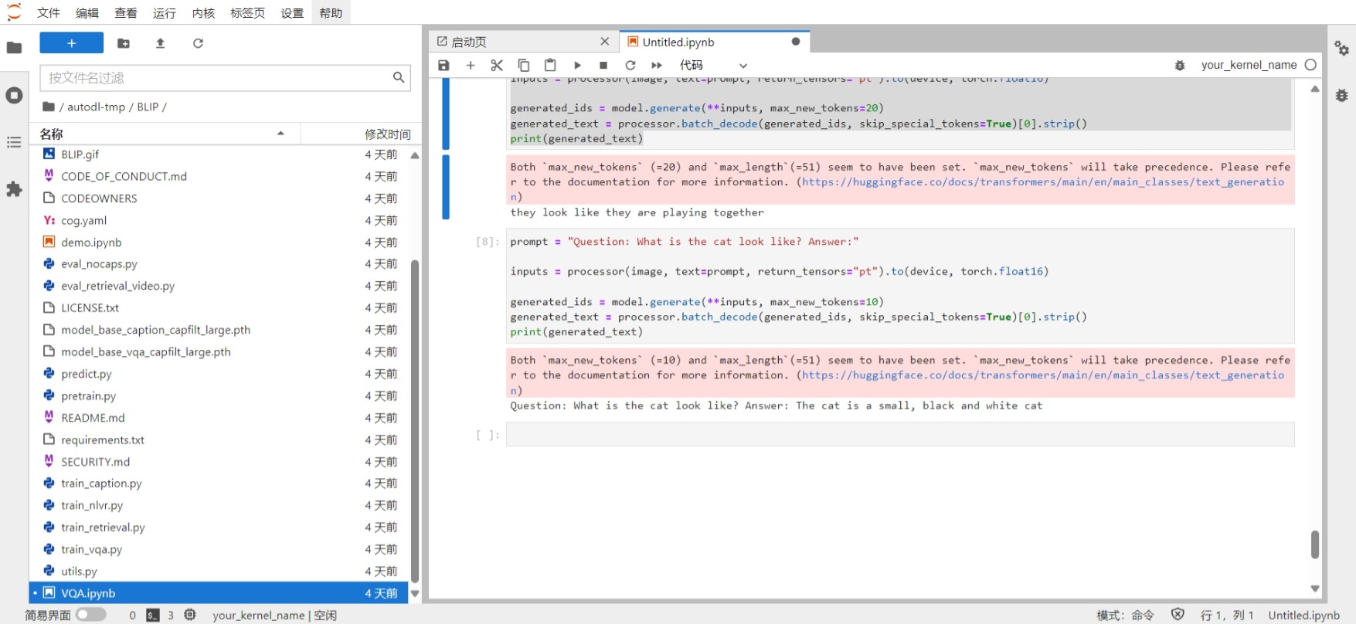Open the cell type dropdown

point(713,66)
